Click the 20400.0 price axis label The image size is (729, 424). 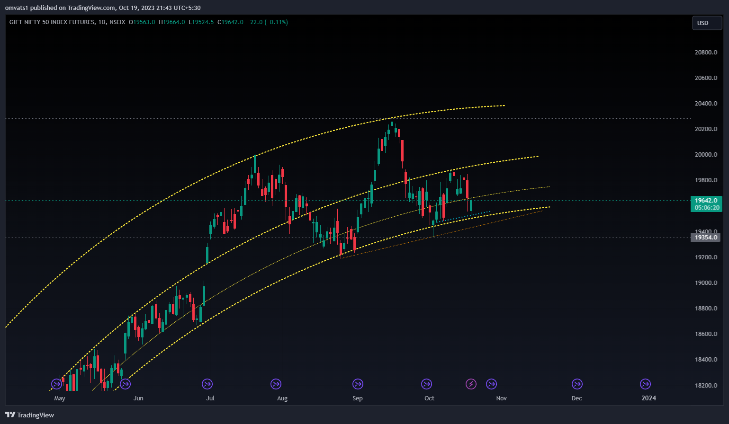(x=706, y=104)
